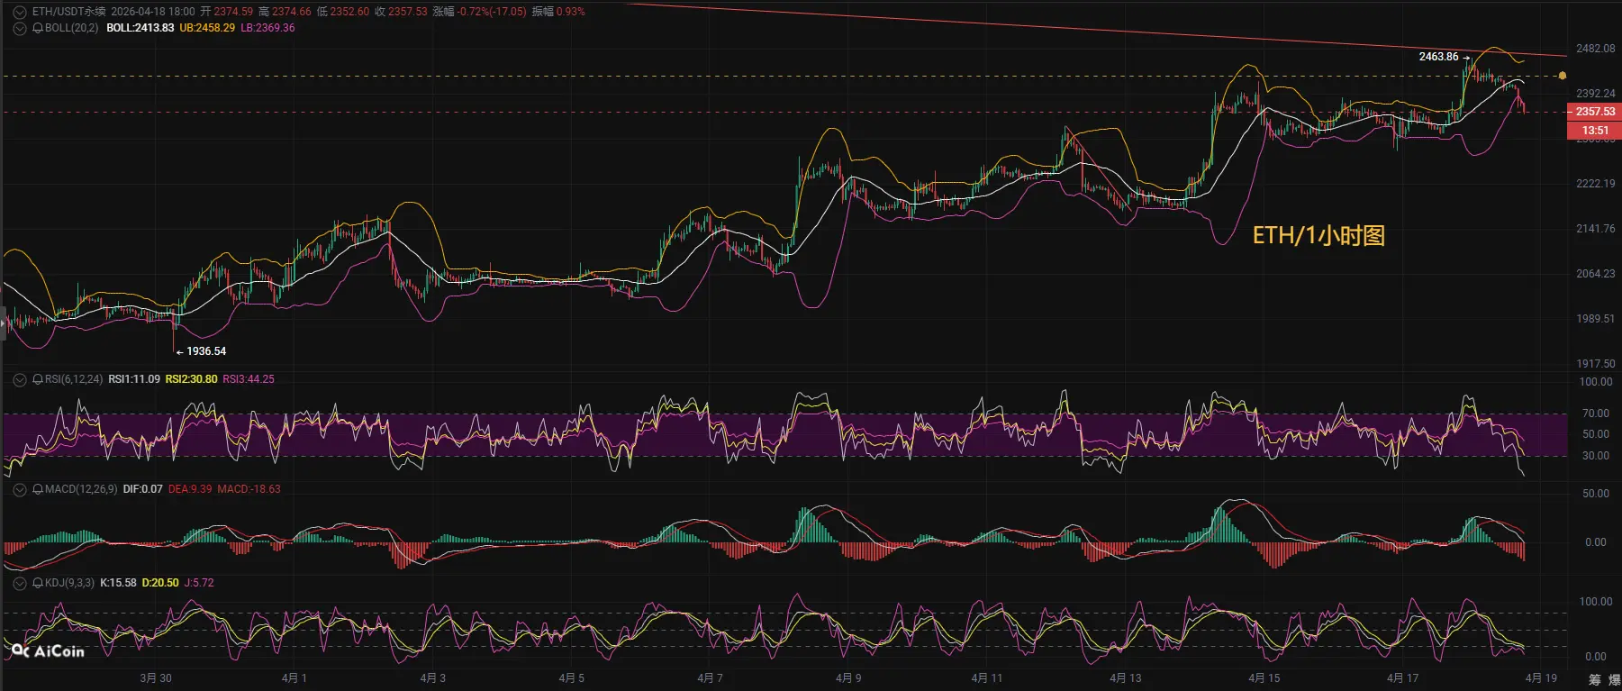Collapse the ETH/USDT main chart legend
The width and height of the screenshot is (1622, 691).
(20, 12)
